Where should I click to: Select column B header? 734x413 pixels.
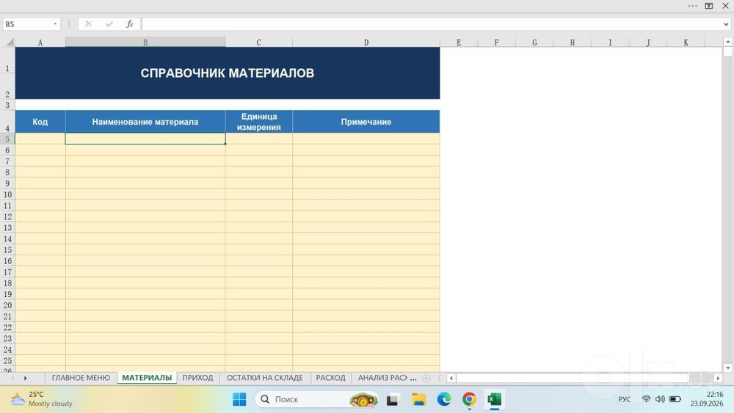pos(145,42)
